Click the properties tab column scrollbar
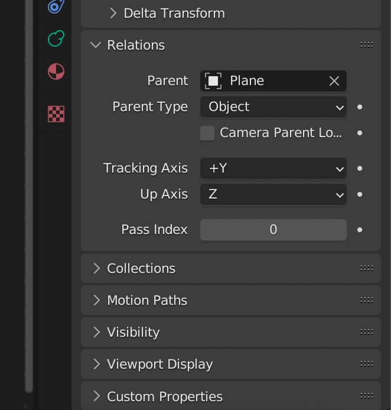Viewport: 391px width, 410px height. pyautogui.click(x=28, y=195)
